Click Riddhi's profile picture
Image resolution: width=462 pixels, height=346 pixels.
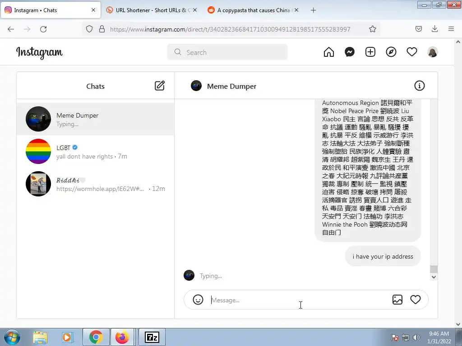click(38, 184)
